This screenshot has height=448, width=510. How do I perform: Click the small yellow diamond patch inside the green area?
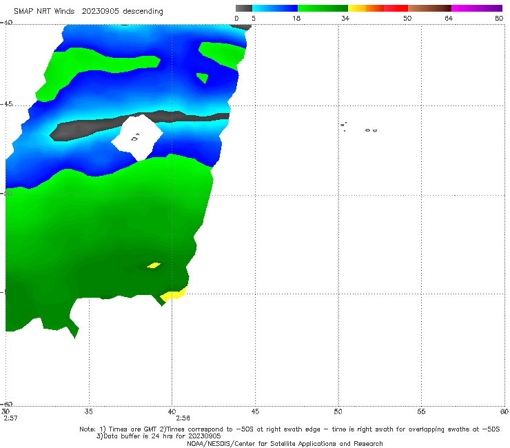point(154,265)
